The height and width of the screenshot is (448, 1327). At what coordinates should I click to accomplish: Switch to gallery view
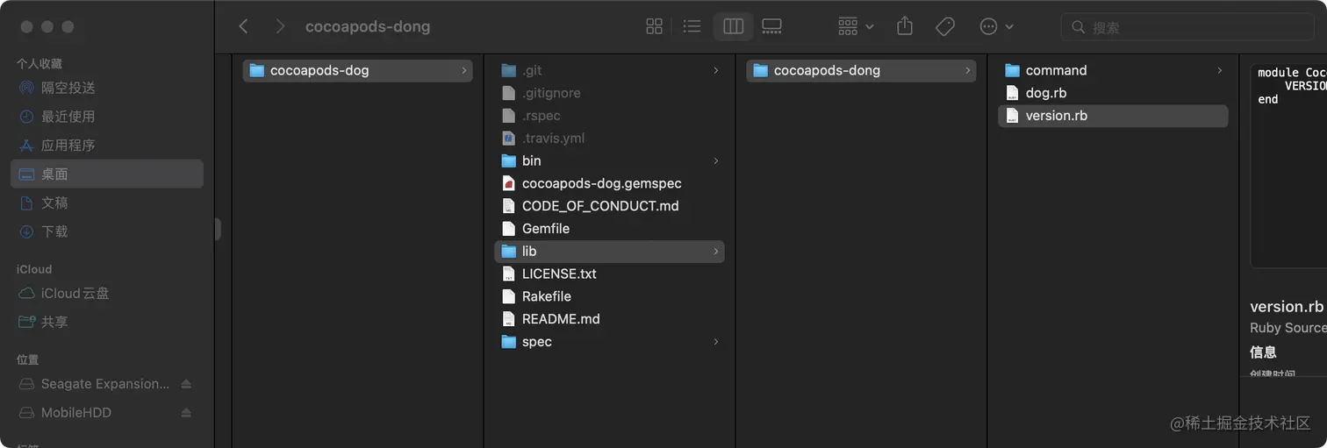pos(771,26)
